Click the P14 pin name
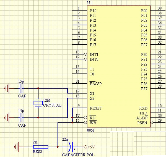 point(93,30)
